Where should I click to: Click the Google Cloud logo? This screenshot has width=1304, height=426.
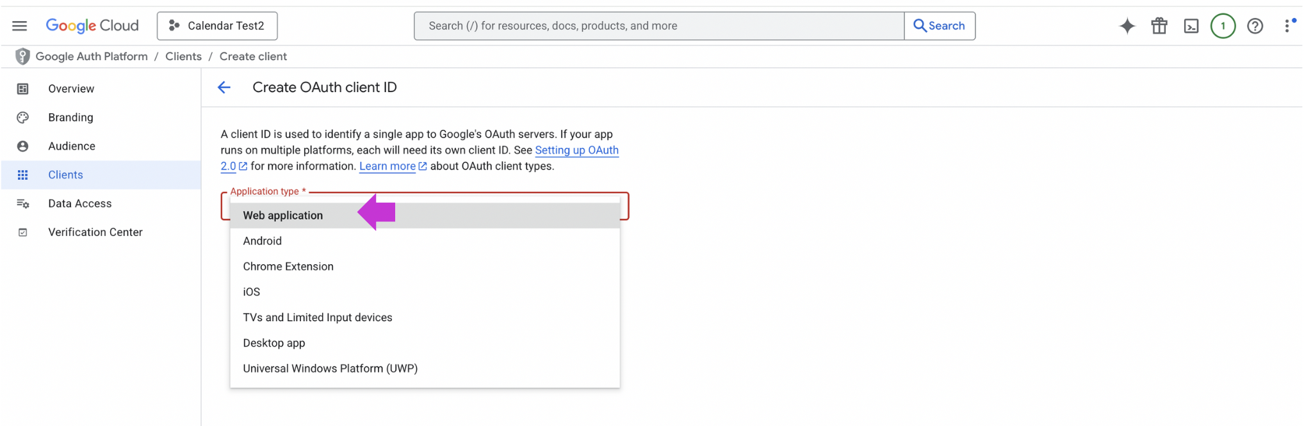(92, 26)
